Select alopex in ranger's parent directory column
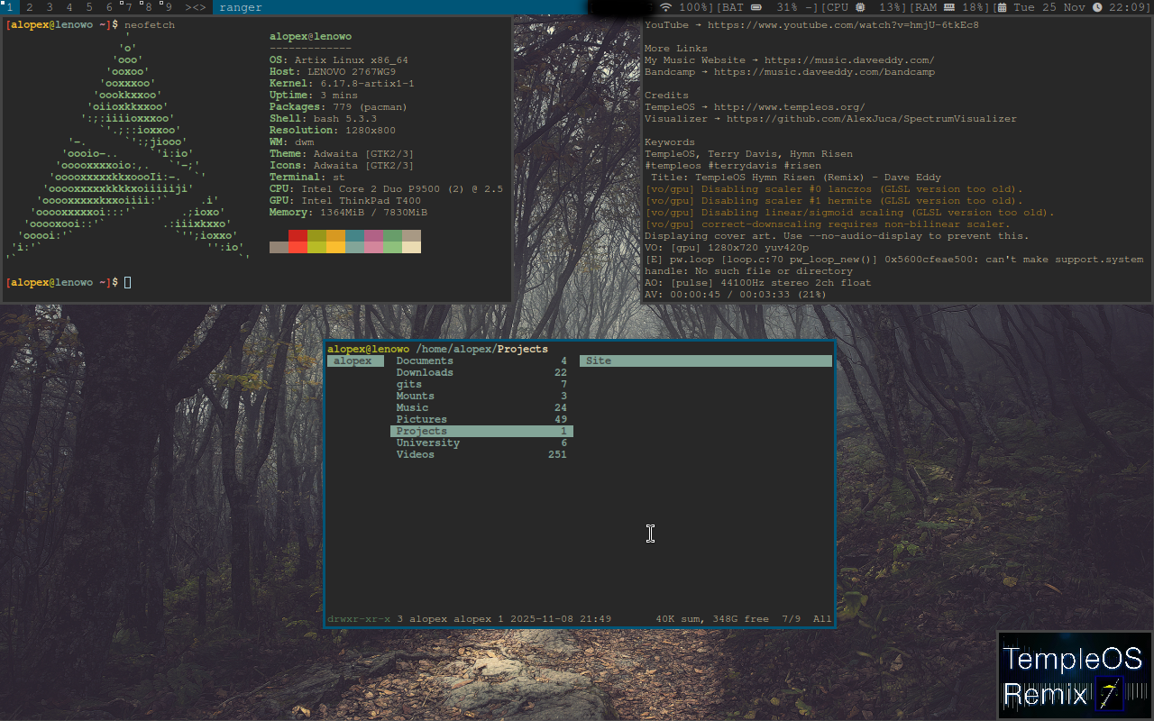The width and height of the screenshot is (1154, 721). point(355,361)
